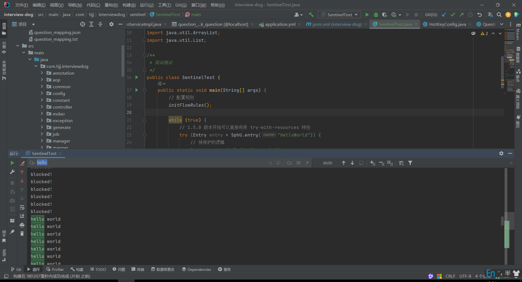Go to previous search occurrence arrow
The width and height of the screenshot is (522, 282).
coord(344,163)
